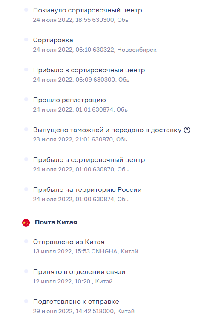Click timeline dot beside Прибыло на территорию России

[x=26, y=189]
